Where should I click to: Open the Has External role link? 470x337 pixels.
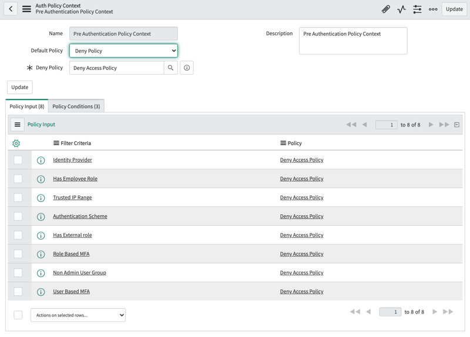tap(72, 235)
